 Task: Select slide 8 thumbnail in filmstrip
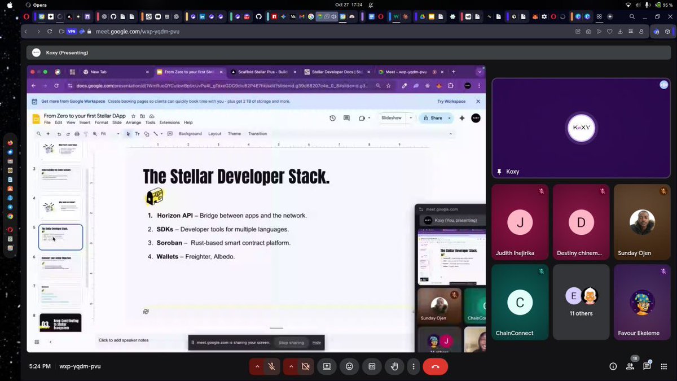[x=60, y=323]
